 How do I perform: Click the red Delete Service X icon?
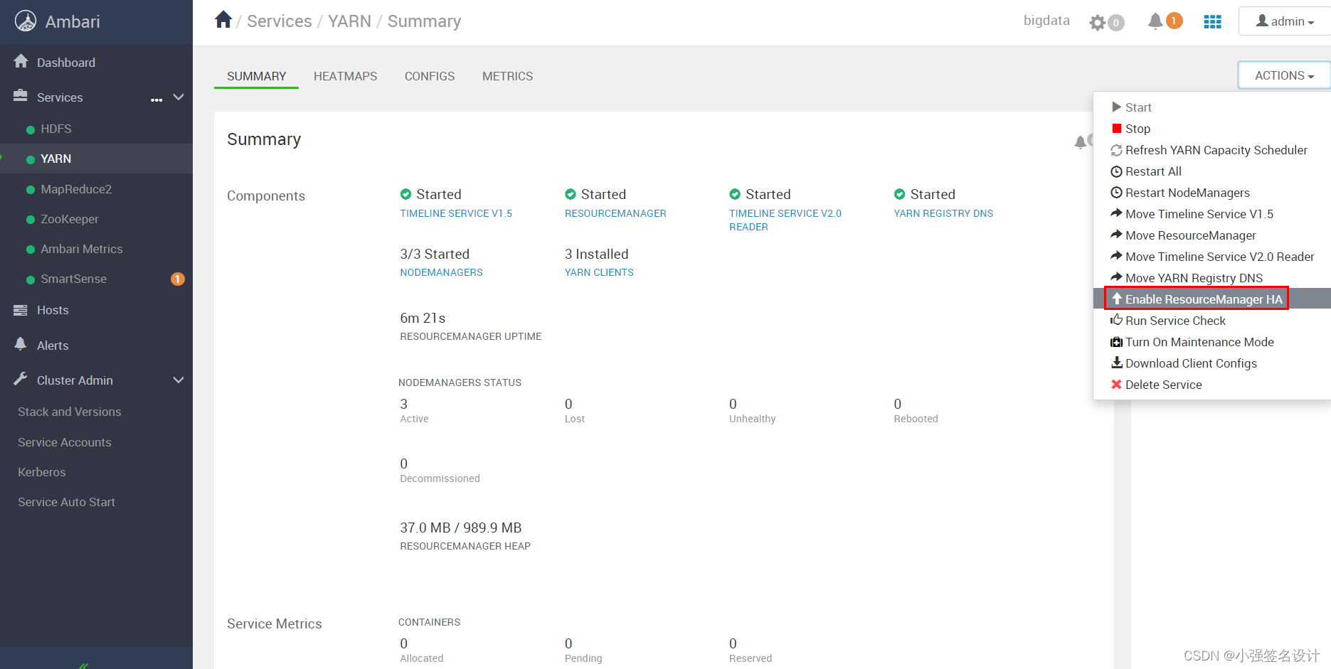coord(1117,385)
